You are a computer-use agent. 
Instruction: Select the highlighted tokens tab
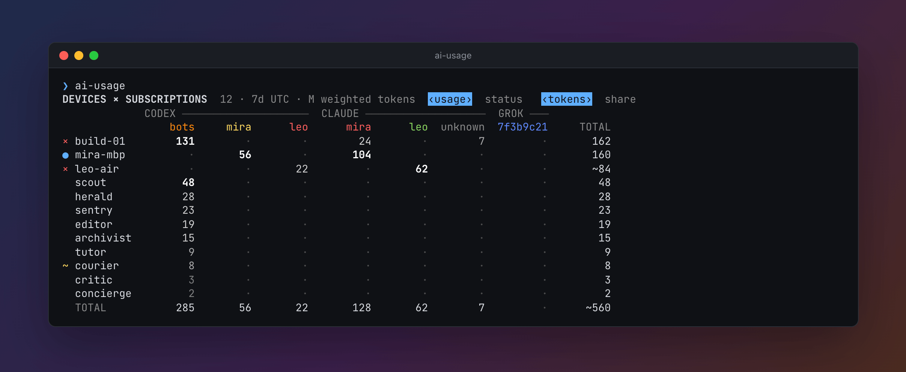coord(567,99)
